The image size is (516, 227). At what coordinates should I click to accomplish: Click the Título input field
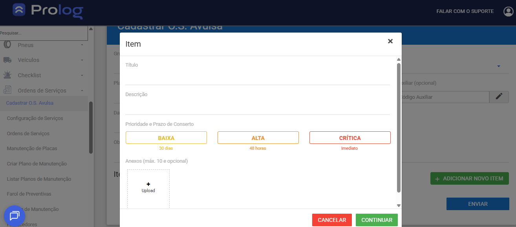(257, 78)
